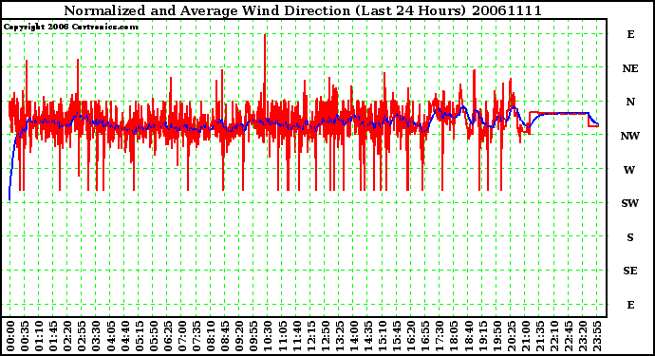The height and width of the screenshot is (356, 655).
Task: Click the '09:20' time axis label
Action: pyautogui.click(x=239, y=336)
